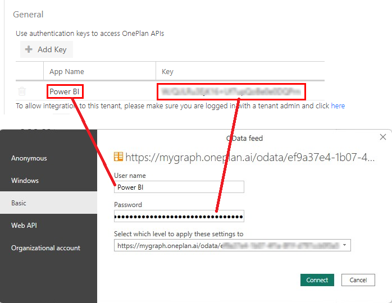
Task: Click the mygraph.oneplan.ai OData URL heading
Action: 250,157
